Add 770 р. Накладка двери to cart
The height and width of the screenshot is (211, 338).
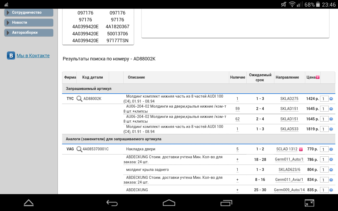click(x=331, y=149)
